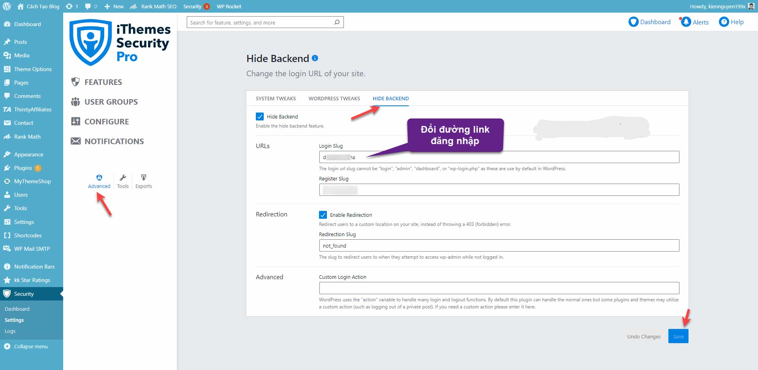
Task: Click the Rank Math SEO toolbar item
Action: [x=153, y=6]
